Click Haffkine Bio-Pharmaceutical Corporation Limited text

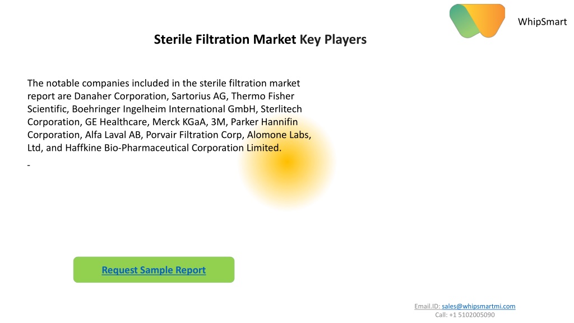coord(173,148)
